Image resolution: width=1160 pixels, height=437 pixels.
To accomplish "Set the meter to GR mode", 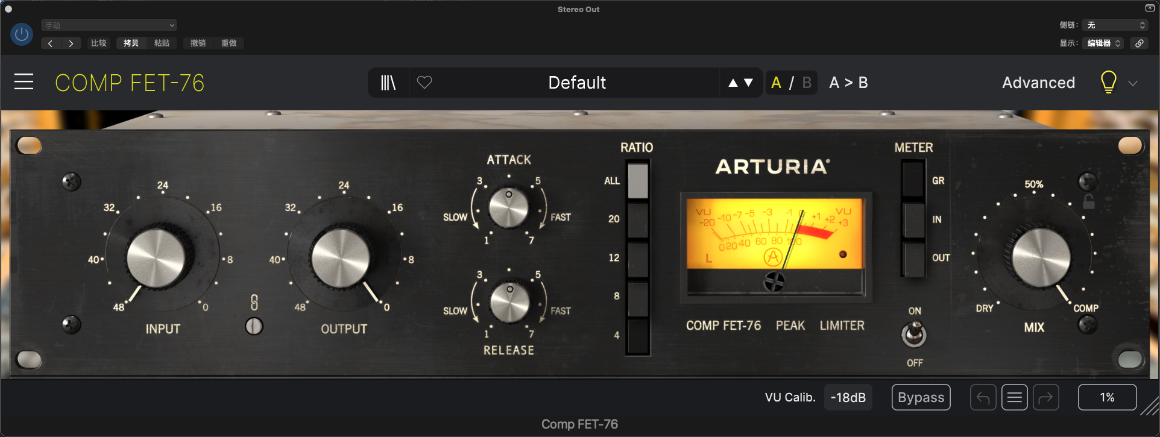I will 913,180.
